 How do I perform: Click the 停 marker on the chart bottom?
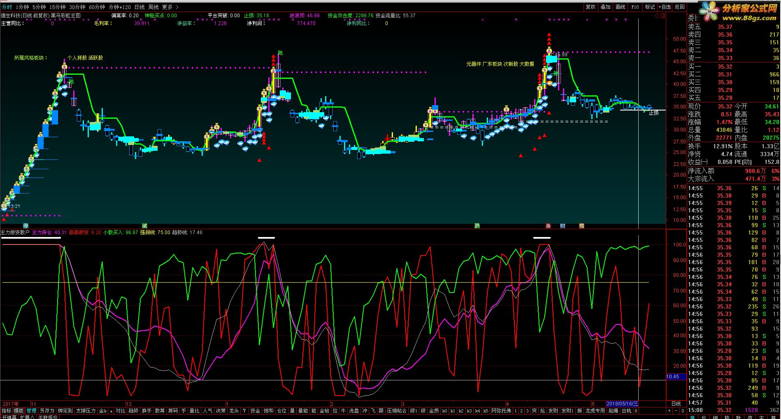click(x=26, y=226)
